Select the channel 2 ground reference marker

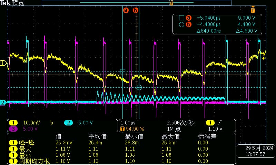(x=3, y=102)
